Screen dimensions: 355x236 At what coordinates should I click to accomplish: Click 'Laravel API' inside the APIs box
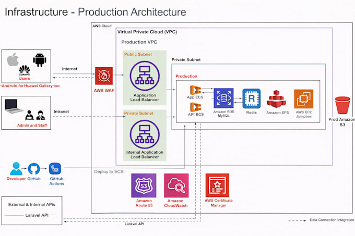click(x=37, y=215)
